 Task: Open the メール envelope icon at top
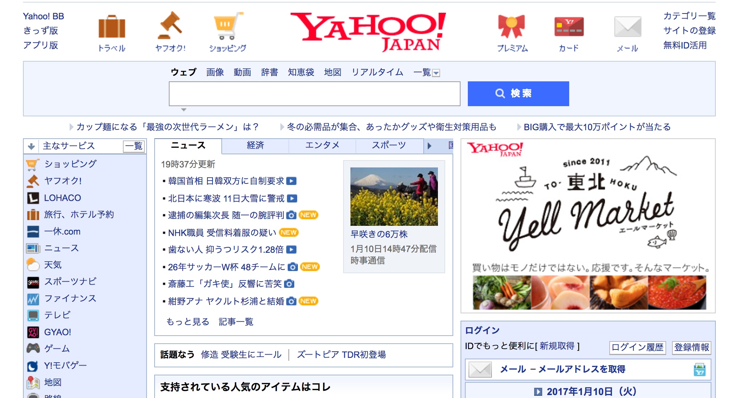click(627, 27)
